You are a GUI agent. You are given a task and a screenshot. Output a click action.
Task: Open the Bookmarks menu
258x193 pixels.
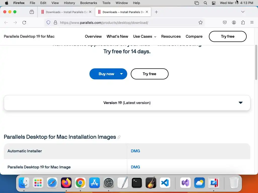[88, 3]
